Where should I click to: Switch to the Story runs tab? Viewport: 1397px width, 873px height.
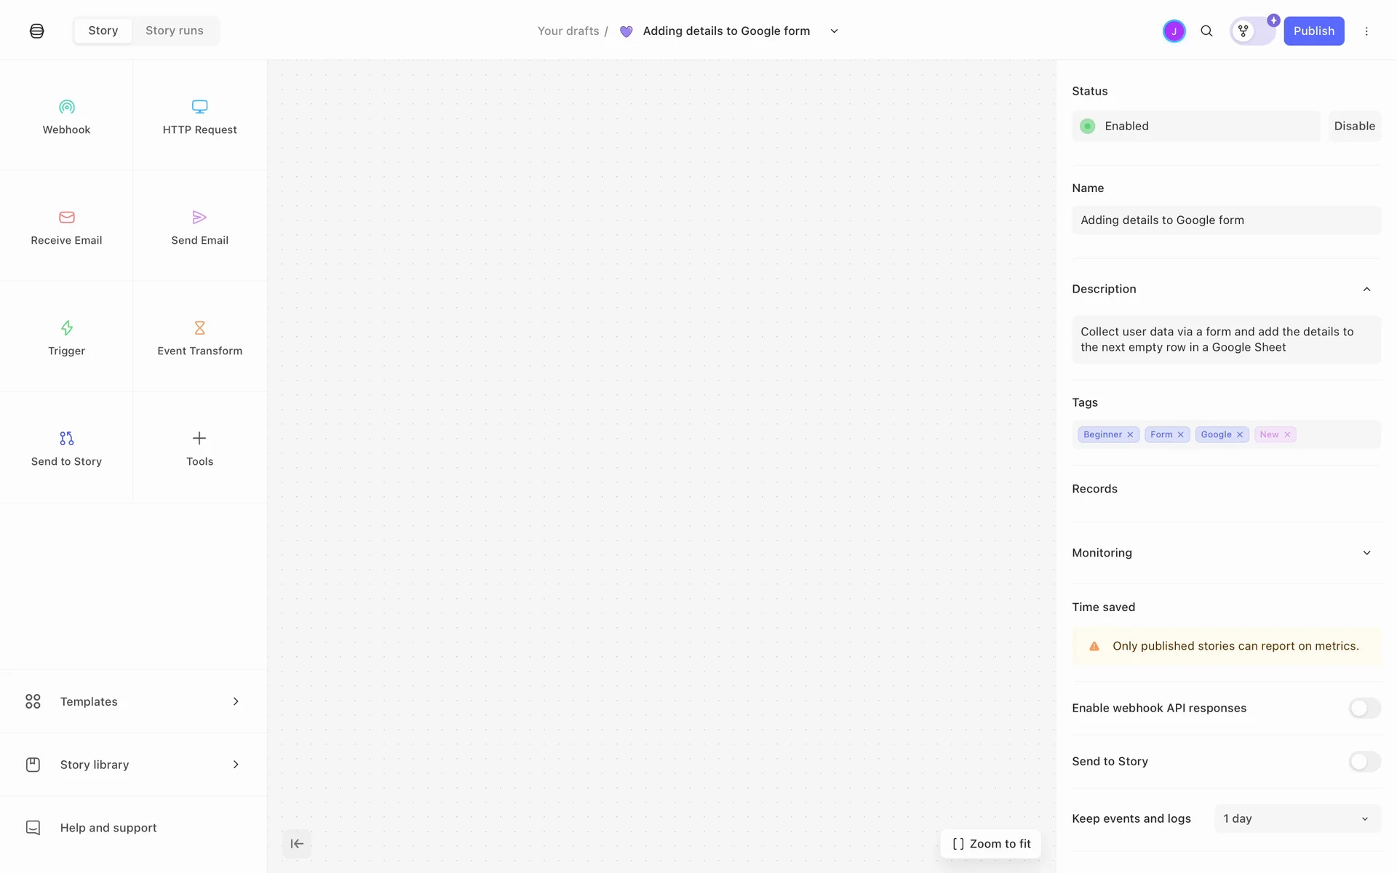[x=174, y=31]
